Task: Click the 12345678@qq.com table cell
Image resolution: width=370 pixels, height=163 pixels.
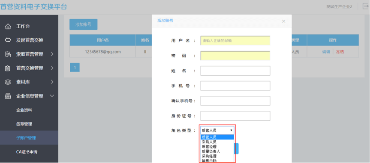Action: click(x=102, y=52)
